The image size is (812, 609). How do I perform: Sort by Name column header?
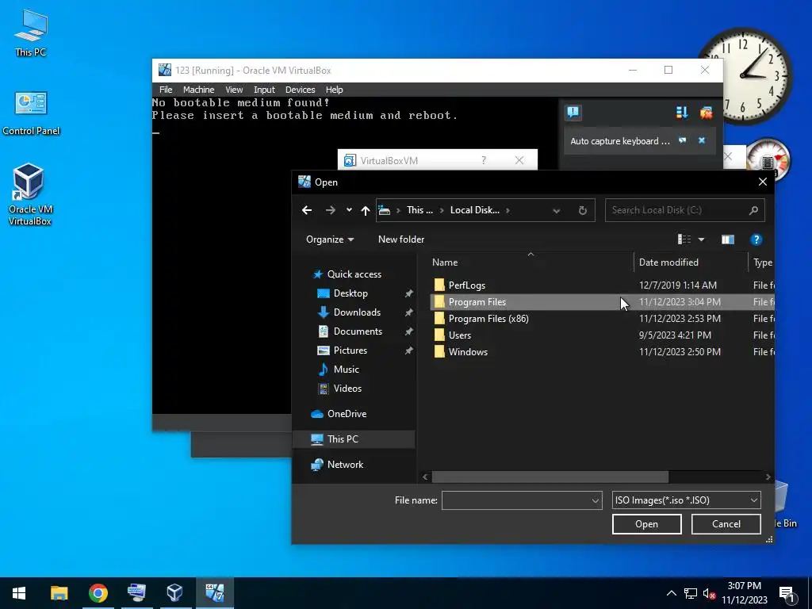[530, 262]
